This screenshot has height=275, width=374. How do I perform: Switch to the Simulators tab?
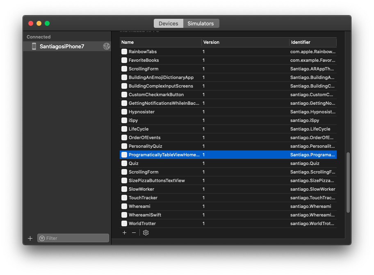[201, 24]
